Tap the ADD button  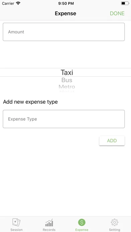[x=112, y=141]
